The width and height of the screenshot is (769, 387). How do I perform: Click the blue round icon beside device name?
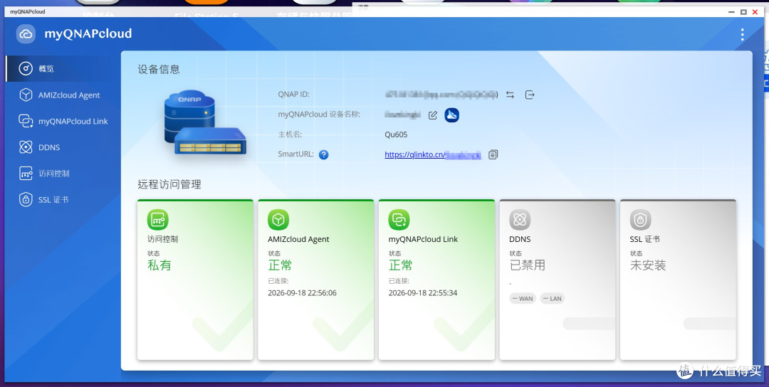(451, 115)
